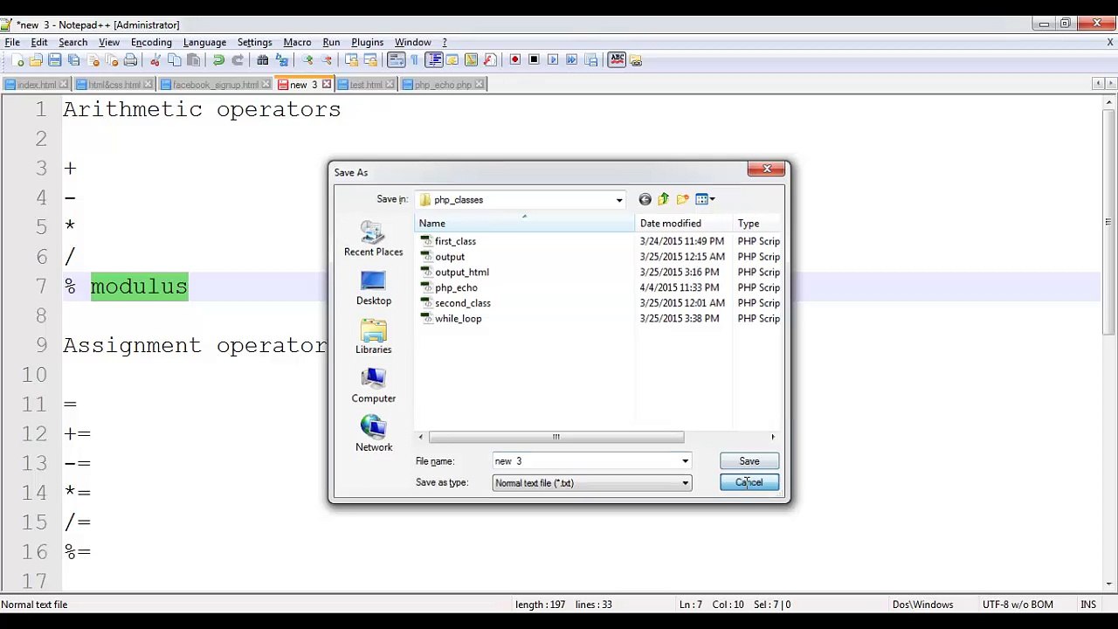Click the Save button in dialog

[749, 461]
